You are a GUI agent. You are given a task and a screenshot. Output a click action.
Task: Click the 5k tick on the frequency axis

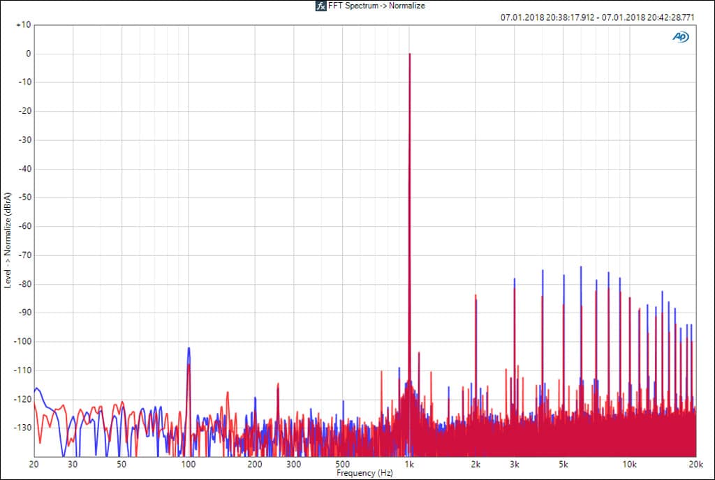(x=563, y=464)
